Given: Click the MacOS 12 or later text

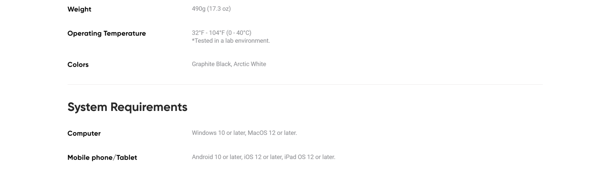Looking at the screenshot, I should (272, 133).
